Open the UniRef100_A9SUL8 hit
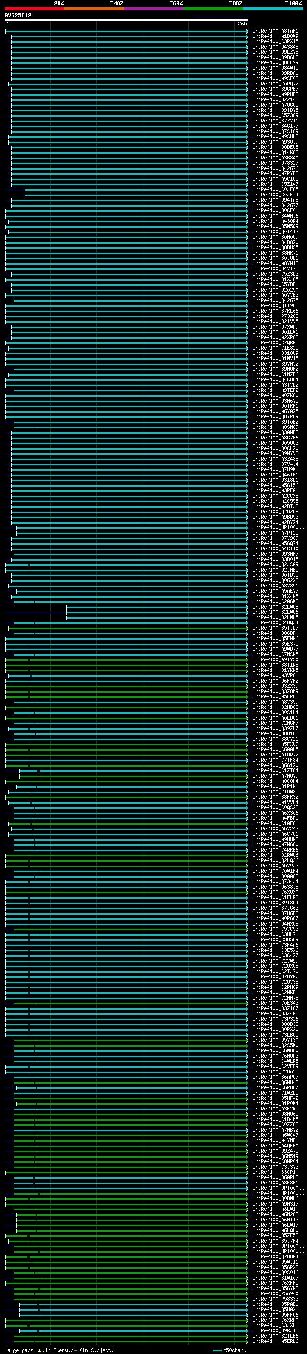 click(275, 137)
